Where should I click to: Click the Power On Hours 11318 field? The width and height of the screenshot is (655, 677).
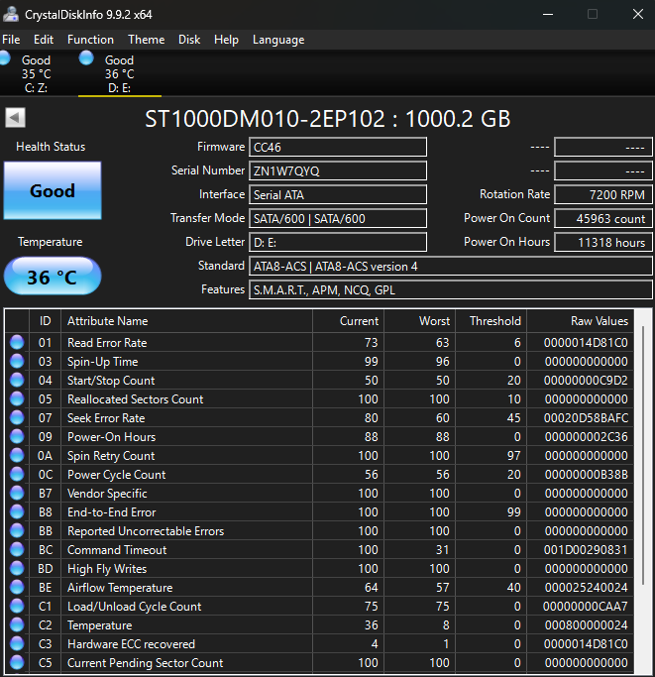[x=603, y=242]
